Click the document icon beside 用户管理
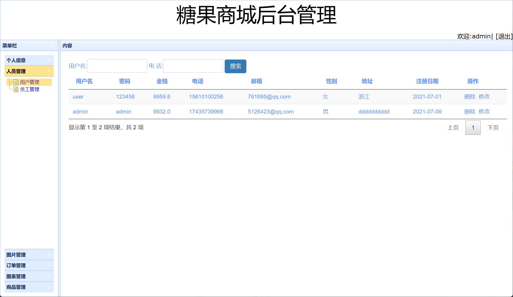Screen dimensions: 513x297 coord(16,82)
